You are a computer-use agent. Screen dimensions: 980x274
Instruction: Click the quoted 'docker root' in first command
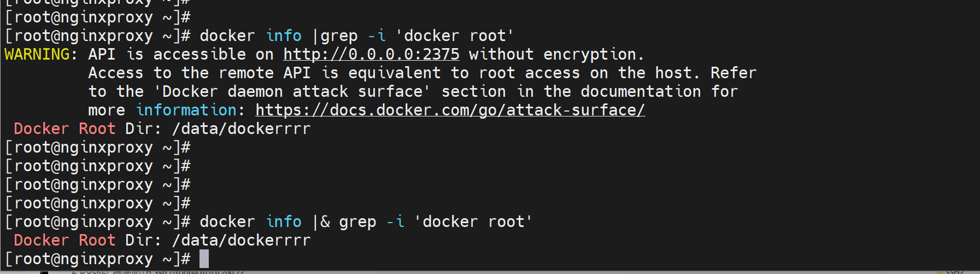point(454,36)
